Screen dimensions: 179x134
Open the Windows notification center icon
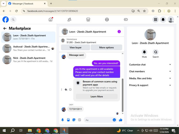coord(174,130)
